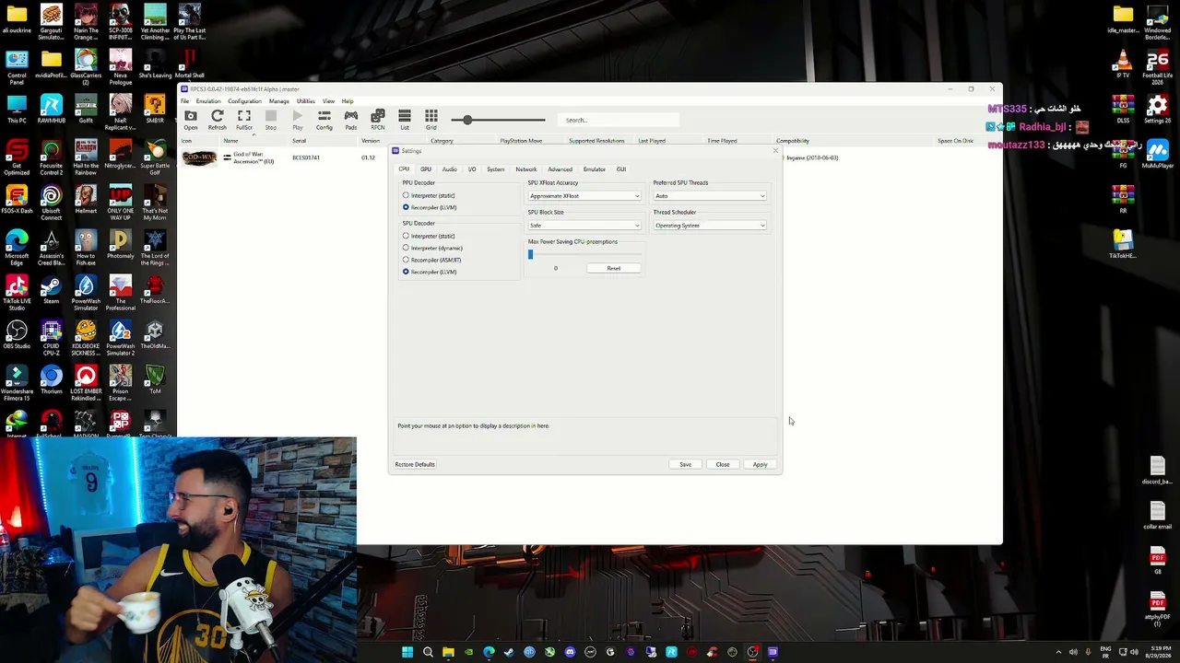This screenshot has height=663, width=1180.
Task: Toggle FullScr fullscreen icon in RPCS3 toolbar
Action: (x=243, y=120)
